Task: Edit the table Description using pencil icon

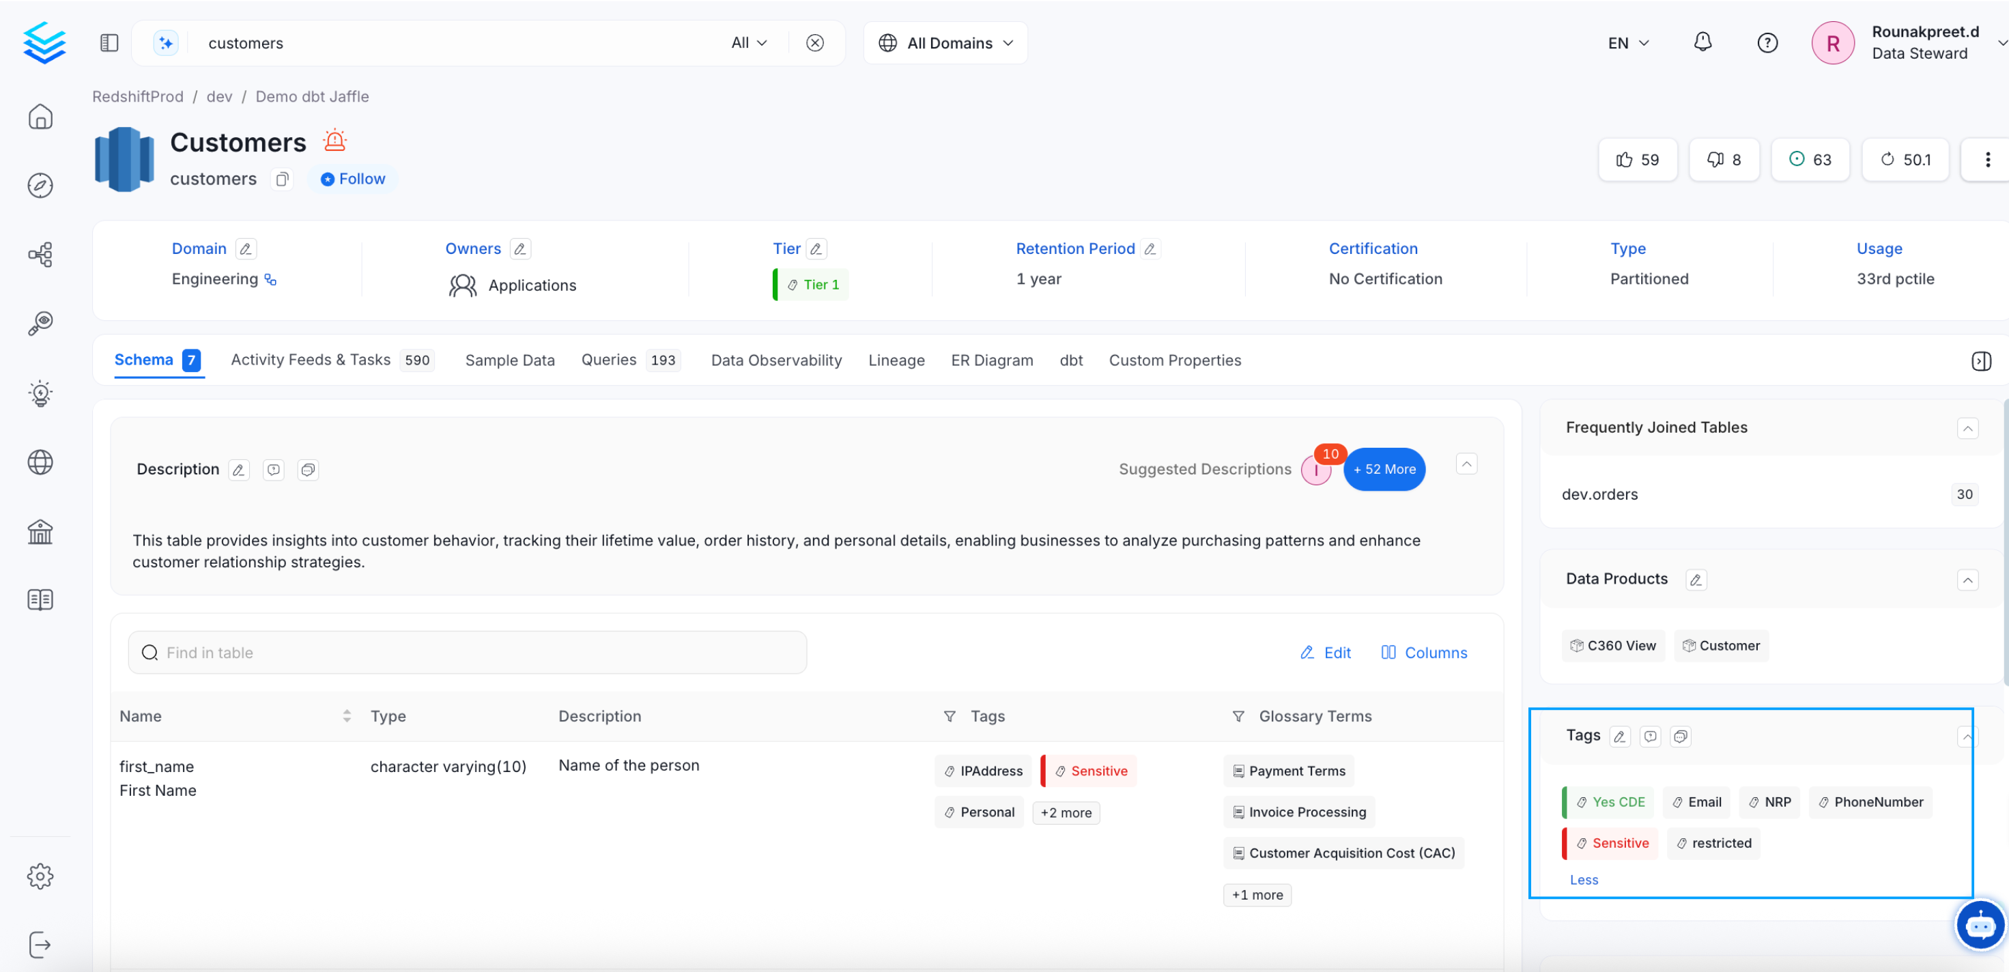Action: click(x=239, y=470)
